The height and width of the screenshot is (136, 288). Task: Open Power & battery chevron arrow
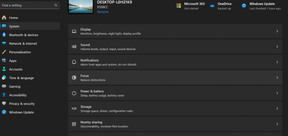(x=277, y=93)
